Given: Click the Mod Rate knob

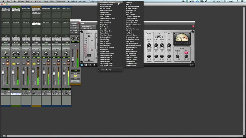Looking at the screenshot, I should [169, 45].
